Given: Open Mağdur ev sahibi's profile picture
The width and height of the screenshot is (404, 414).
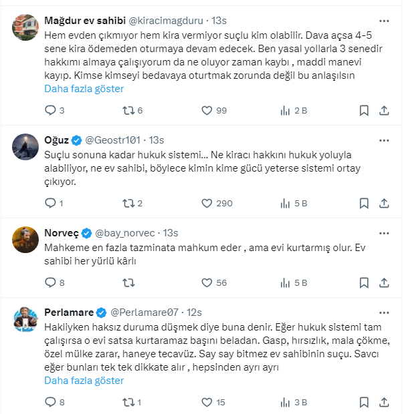Looking at the screenshot, I should point(25,25).
